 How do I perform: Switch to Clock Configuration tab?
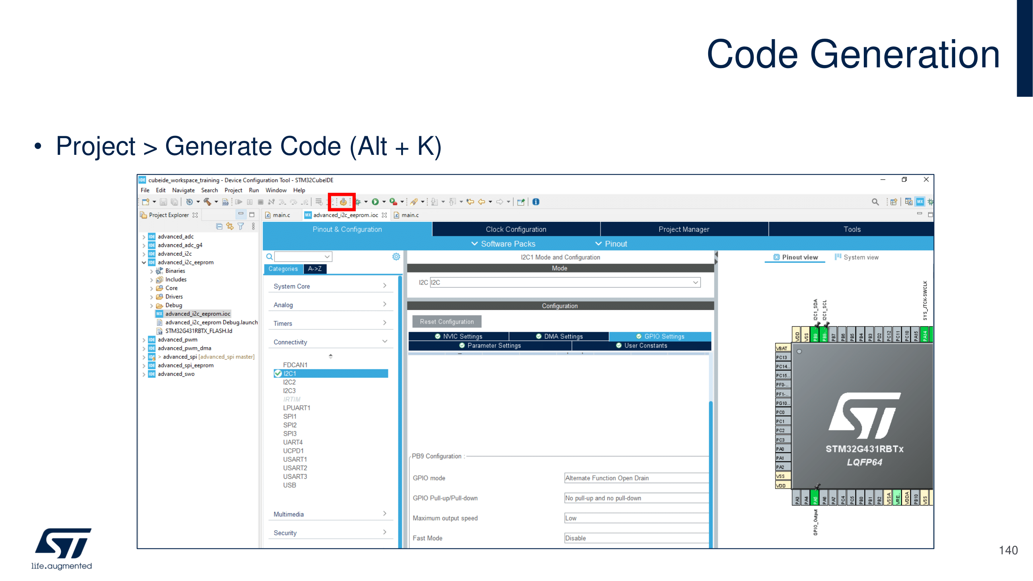516,229
